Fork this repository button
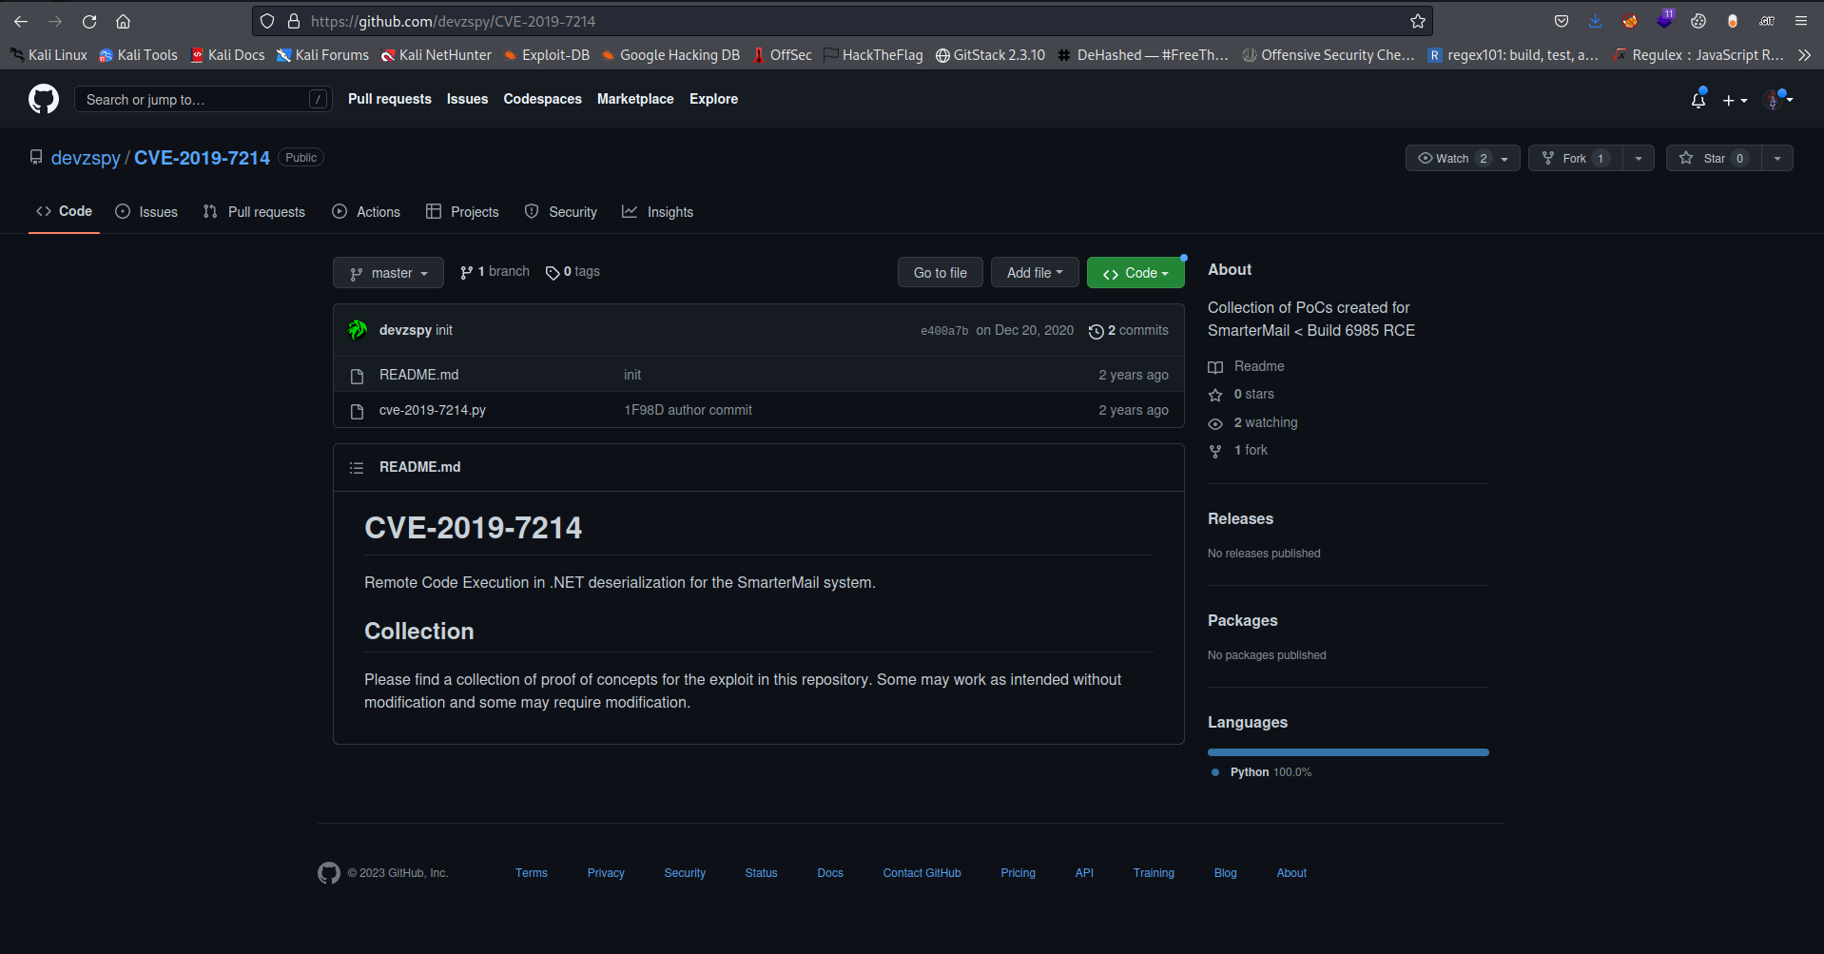 pyautogui.click(x=1575, y=158)
